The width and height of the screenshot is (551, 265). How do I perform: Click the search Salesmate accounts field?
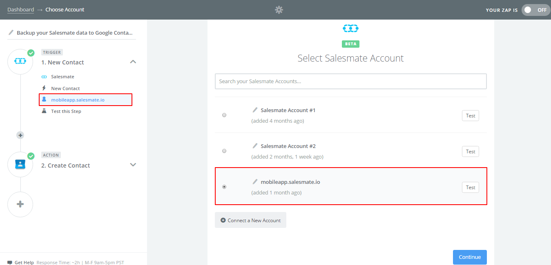click(351, 81)
